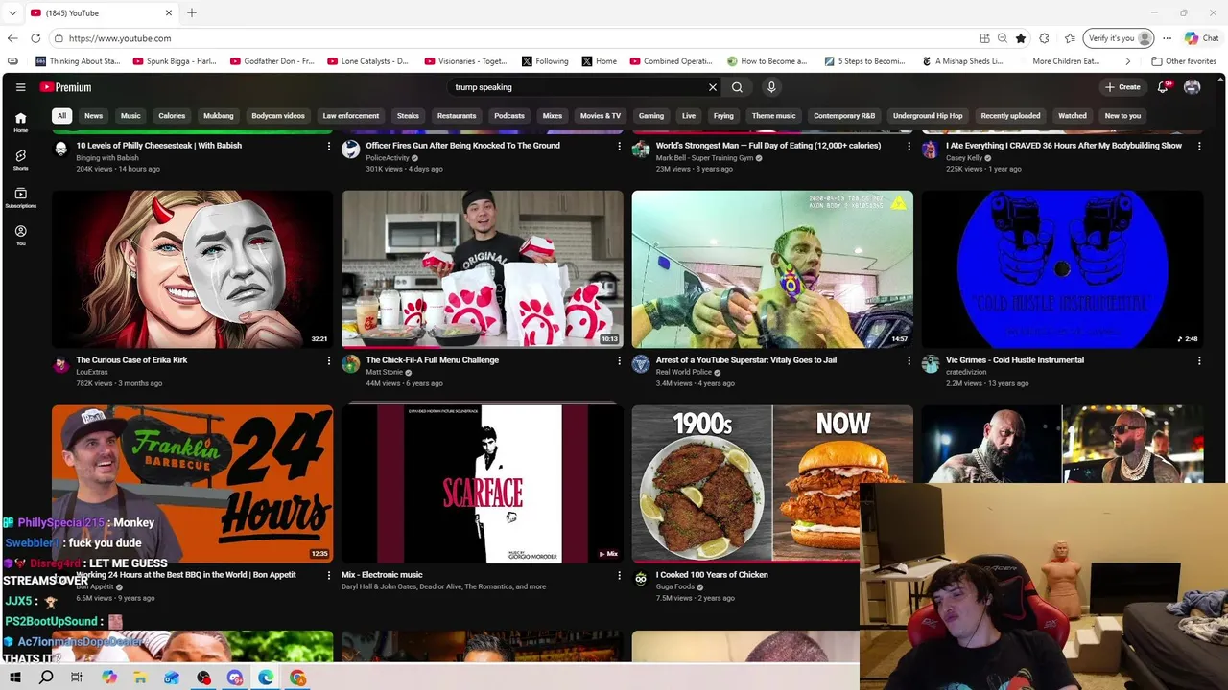Open options for Officer Fires Gun video
Viewport: 1228px width, 690px height.
(x=619, y=146)
